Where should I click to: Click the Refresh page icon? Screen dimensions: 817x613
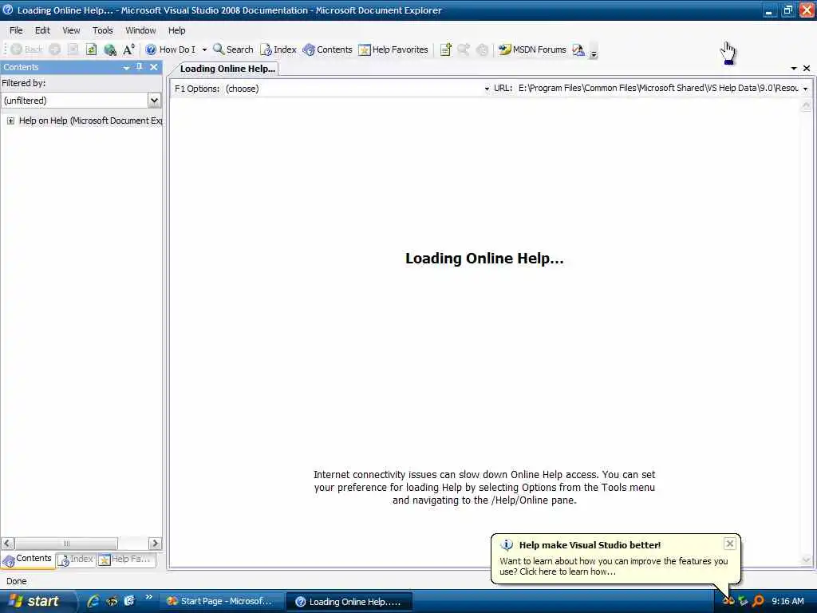pos(91,49)
